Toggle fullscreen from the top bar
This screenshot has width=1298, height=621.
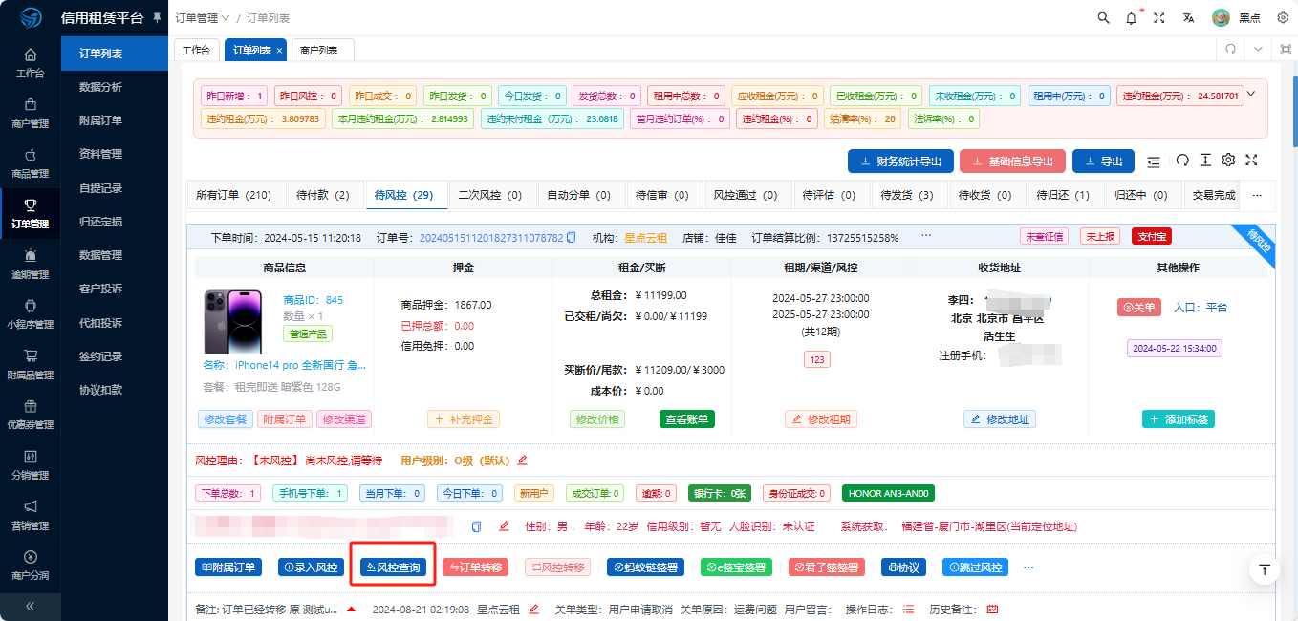(1159, 18)
